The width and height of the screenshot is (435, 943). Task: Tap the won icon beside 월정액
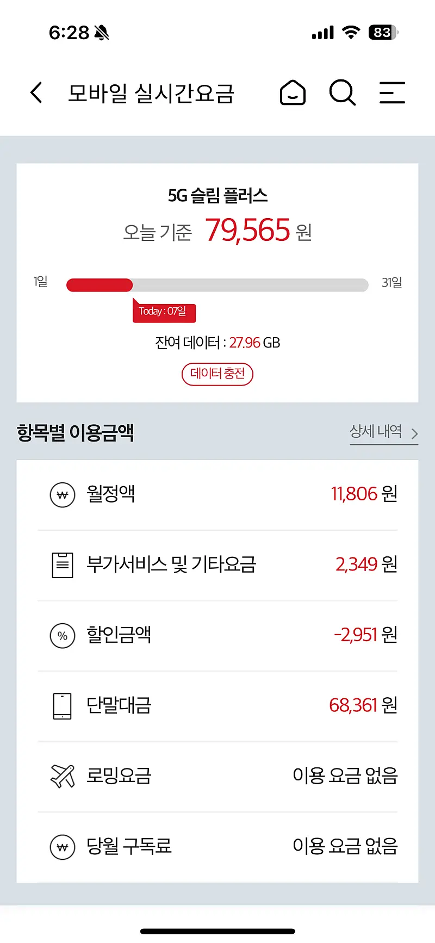(63, 495)
